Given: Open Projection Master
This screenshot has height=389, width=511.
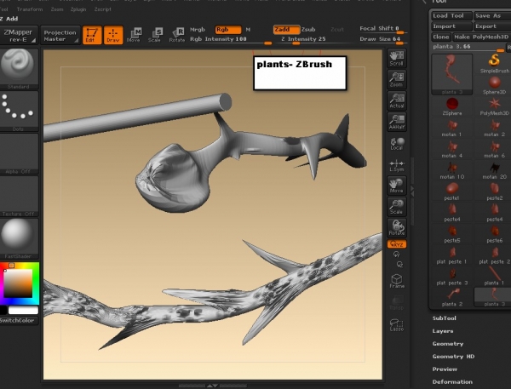Looking at the screenshot, I should click(60, 35).
